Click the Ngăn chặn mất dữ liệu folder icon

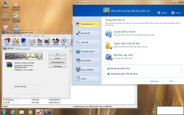tap(109, 45)
